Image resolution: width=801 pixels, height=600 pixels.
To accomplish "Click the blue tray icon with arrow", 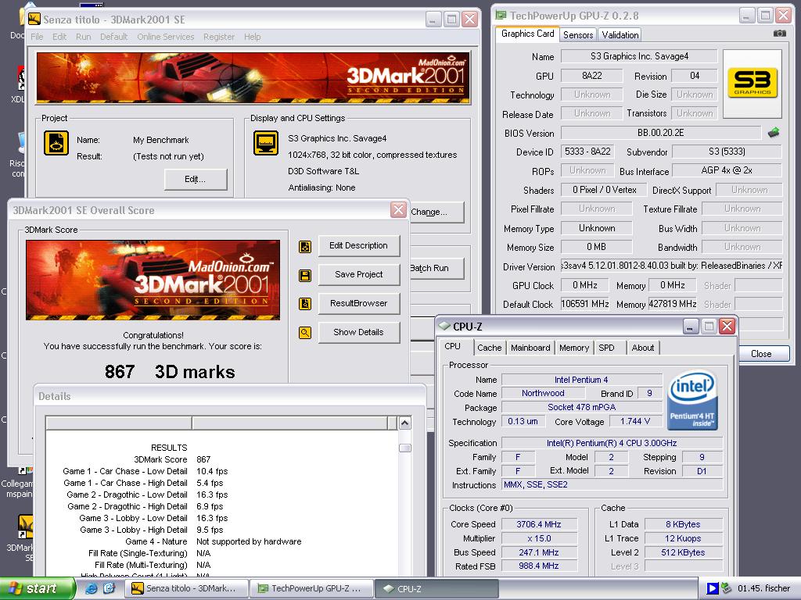I will [712, 588].
